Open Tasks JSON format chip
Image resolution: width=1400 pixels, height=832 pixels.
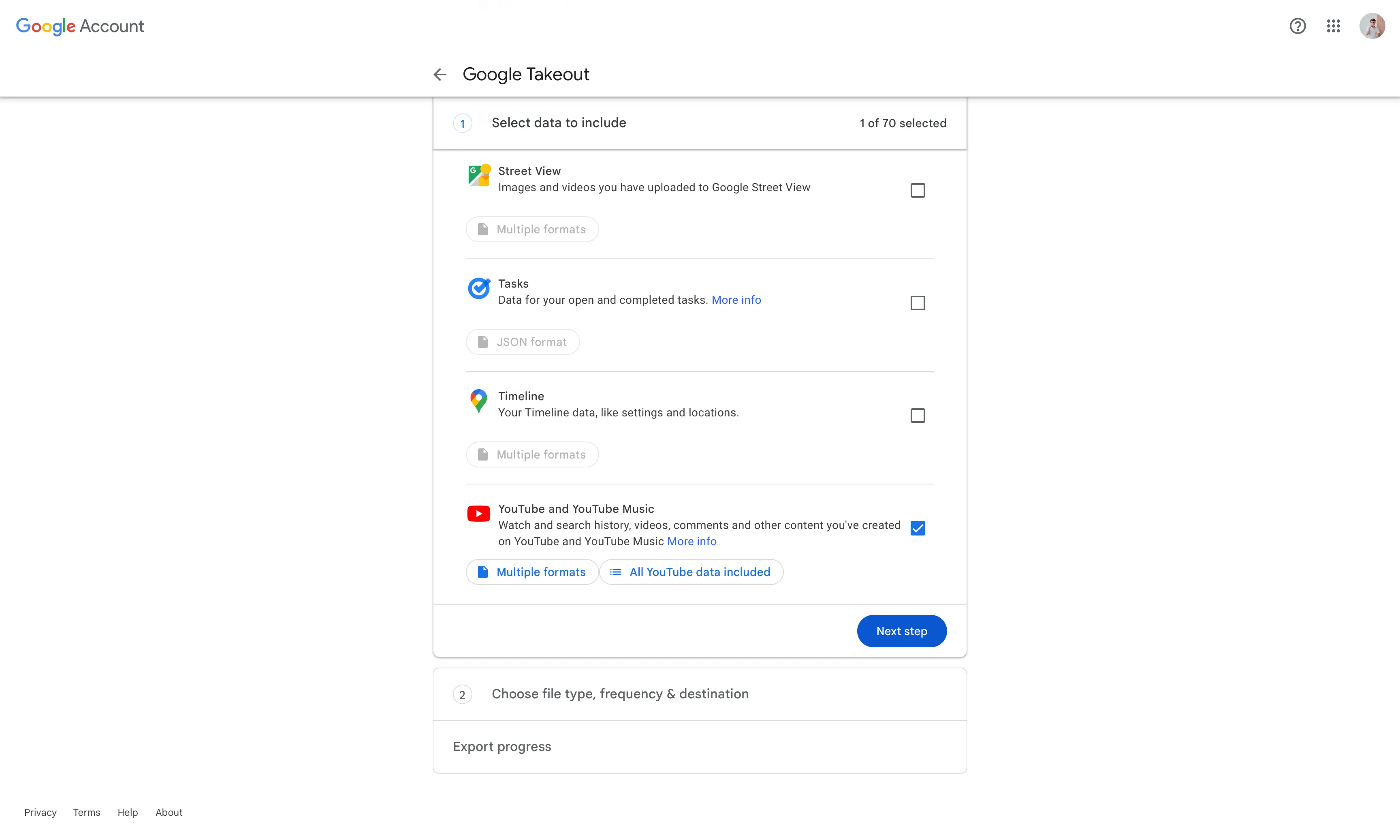coord(523,342)
